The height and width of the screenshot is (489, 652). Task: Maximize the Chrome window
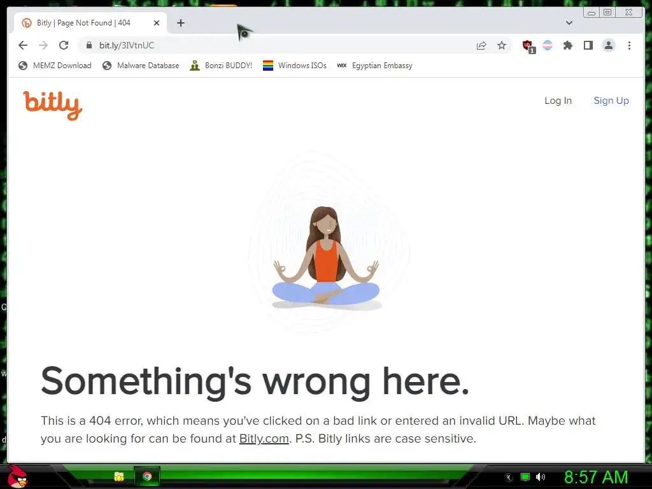coord(607,13)
